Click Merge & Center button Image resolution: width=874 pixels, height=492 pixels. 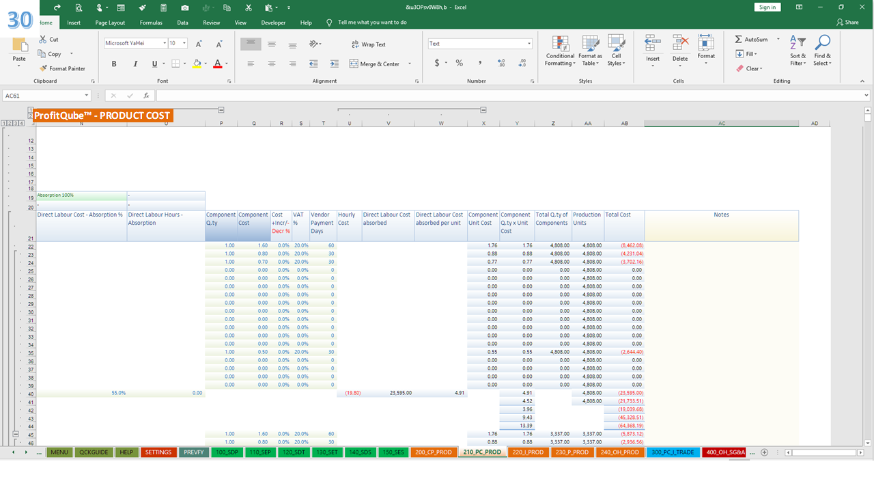375,64
